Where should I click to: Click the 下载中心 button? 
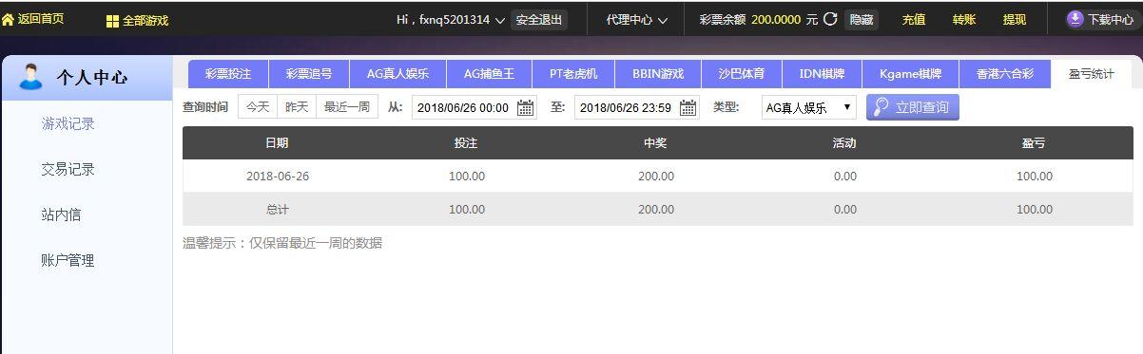tap(1100, 19)
